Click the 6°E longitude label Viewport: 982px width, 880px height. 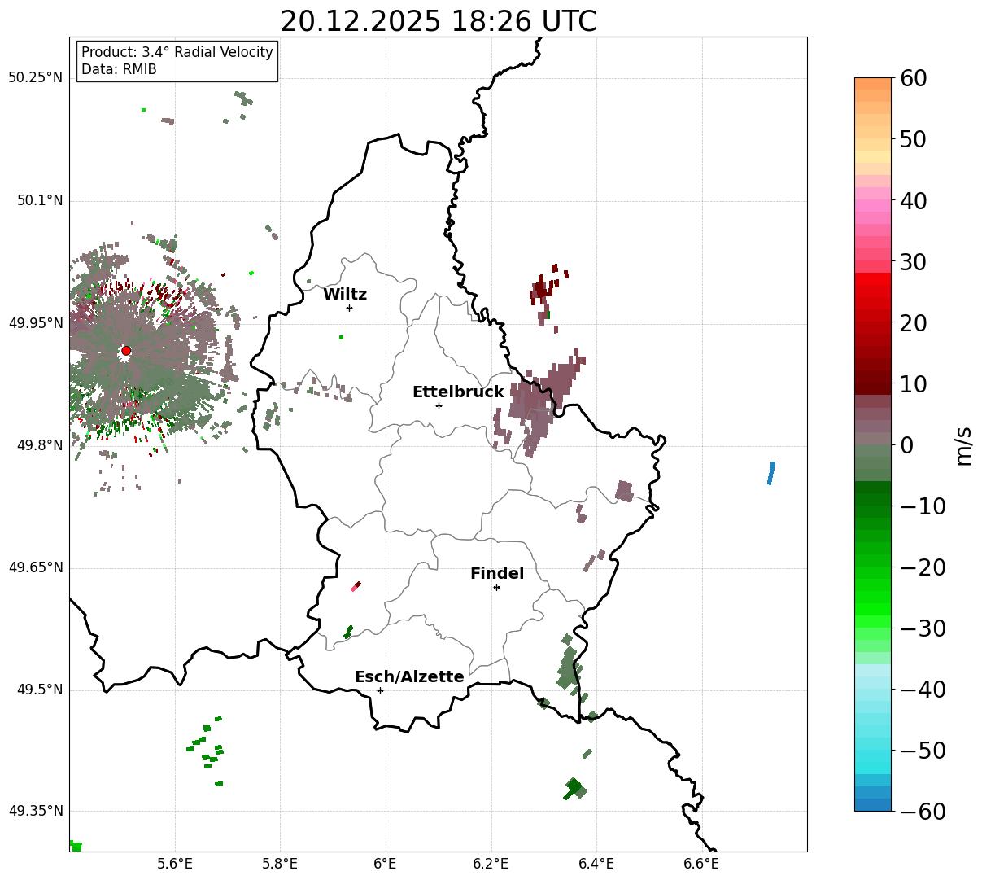coord(386,864)
